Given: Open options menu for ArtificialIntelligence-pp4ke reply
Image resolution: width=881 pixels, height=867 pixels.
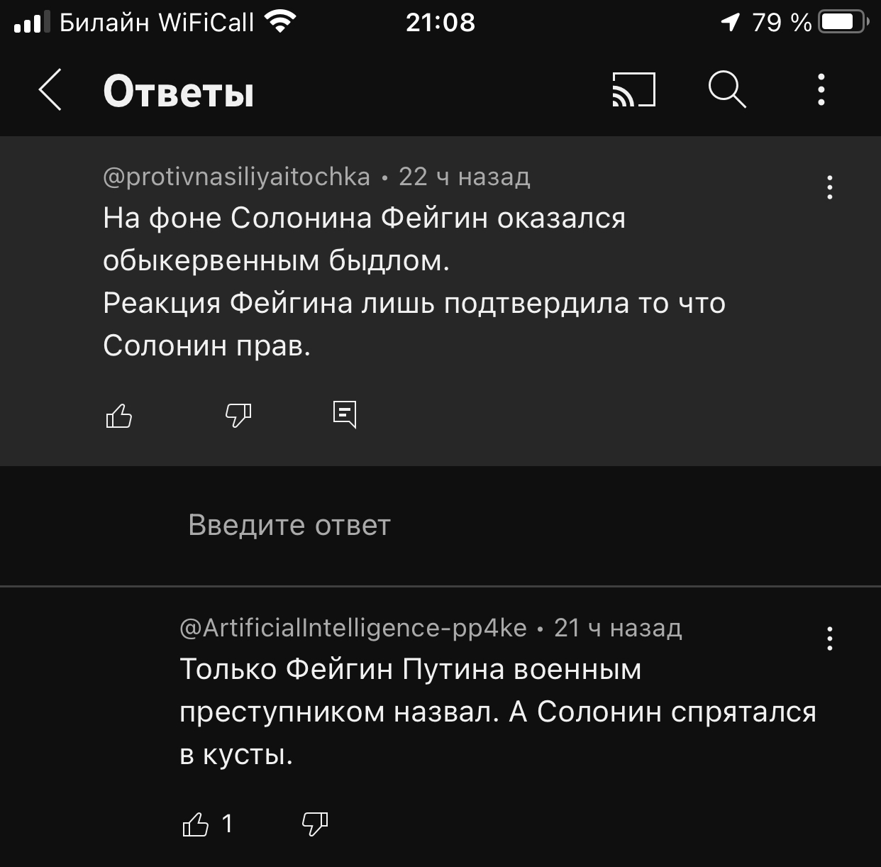Looking at the screenshot, I should [x=829, y=639].
